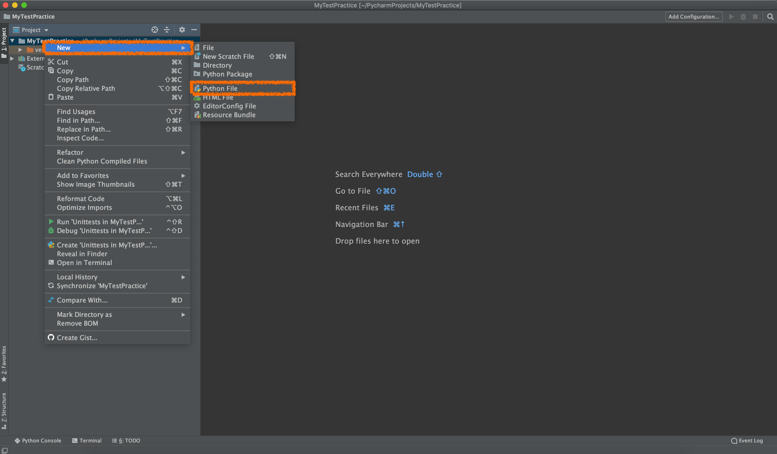Choose Compare With...
This screenshot has width=777, height=454.
tap(117, 300)
